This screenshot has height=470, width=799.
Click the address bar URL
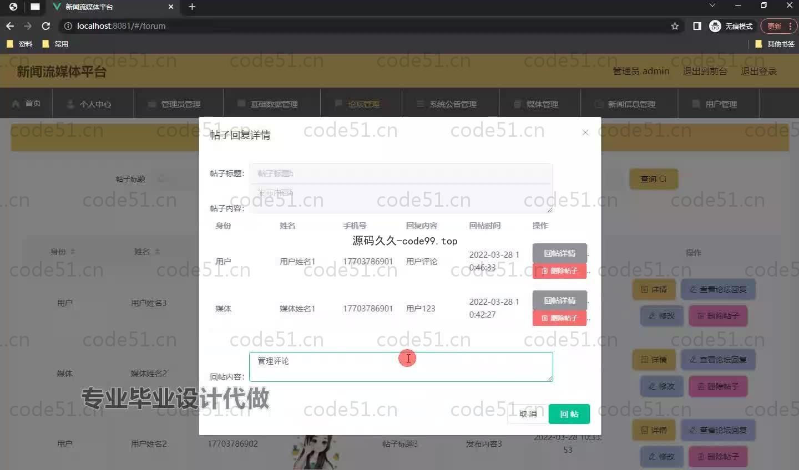121,26
